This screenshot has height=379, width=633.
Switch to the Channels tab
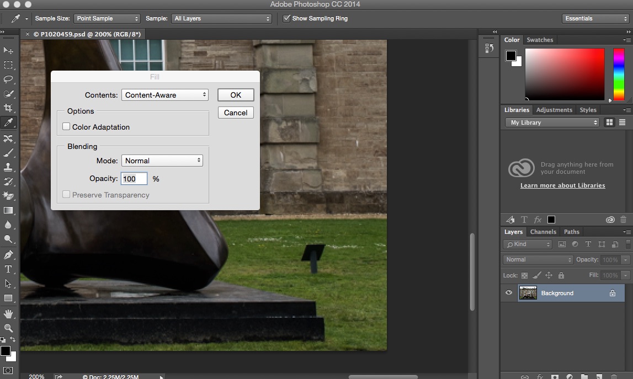[x=543, y=232]
